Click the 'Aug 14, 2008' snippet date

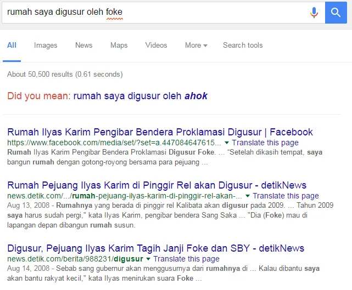(29, 268)
